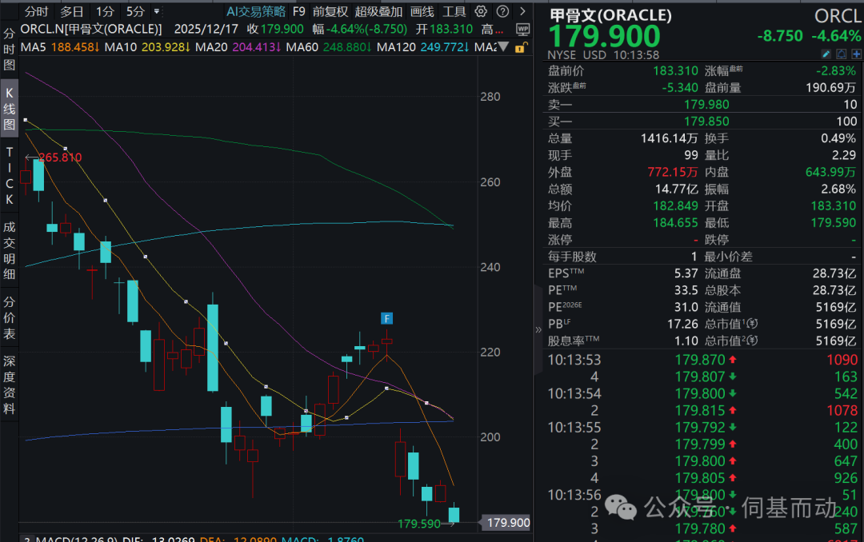This screenshot has height=542, width=864.
Task: Open the help question mark icon
Action: pos(502,11)
